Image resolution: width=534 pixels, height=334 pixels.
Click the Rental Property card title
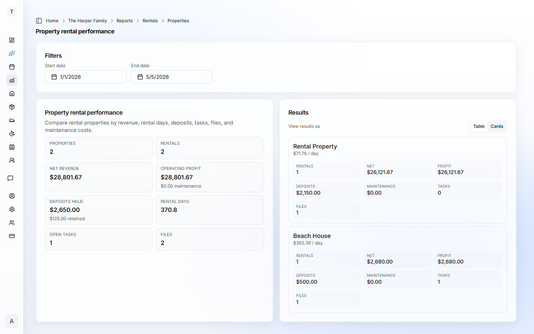(x=315, y=146)
